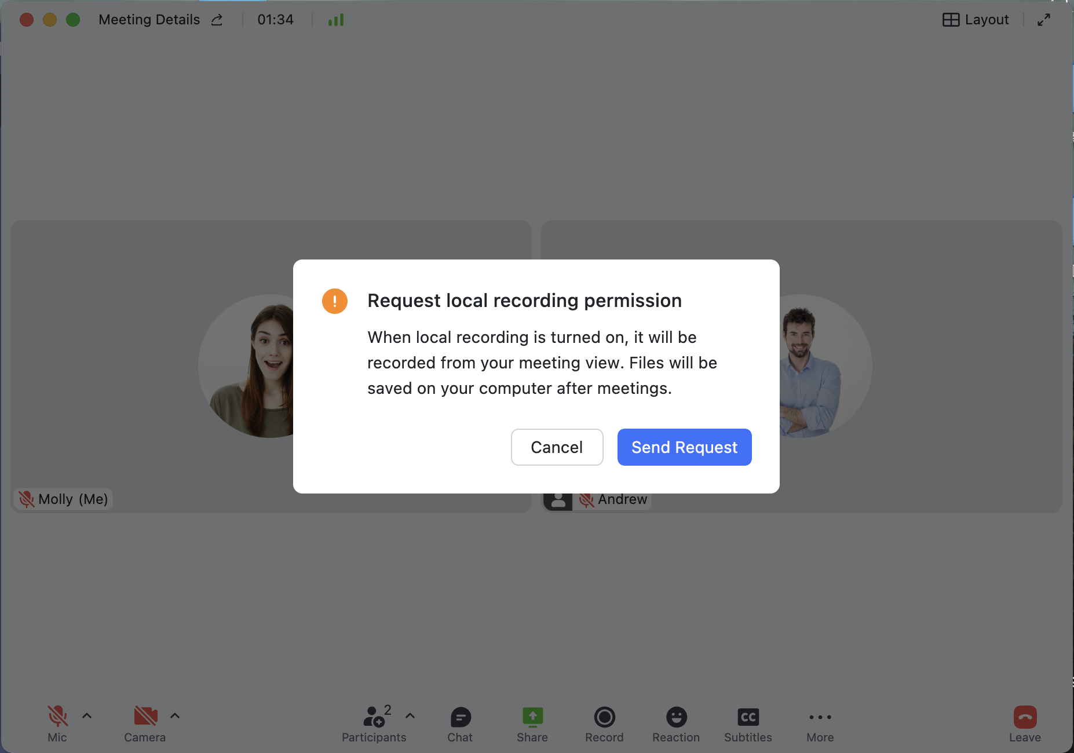The image size is (1074, 753).
Task: Open the More options menu
Action: pyautogui.click(x=820, y=718)
